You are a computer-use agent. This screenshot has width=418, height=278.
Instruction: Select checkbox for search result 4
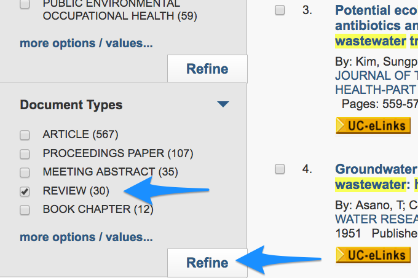(280, 169)
